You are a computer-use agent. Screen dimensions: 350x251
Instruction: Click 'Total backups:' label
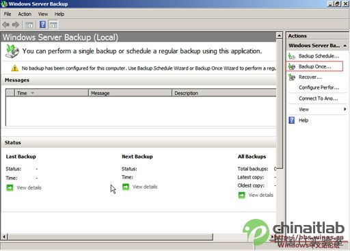coord(253,169)
